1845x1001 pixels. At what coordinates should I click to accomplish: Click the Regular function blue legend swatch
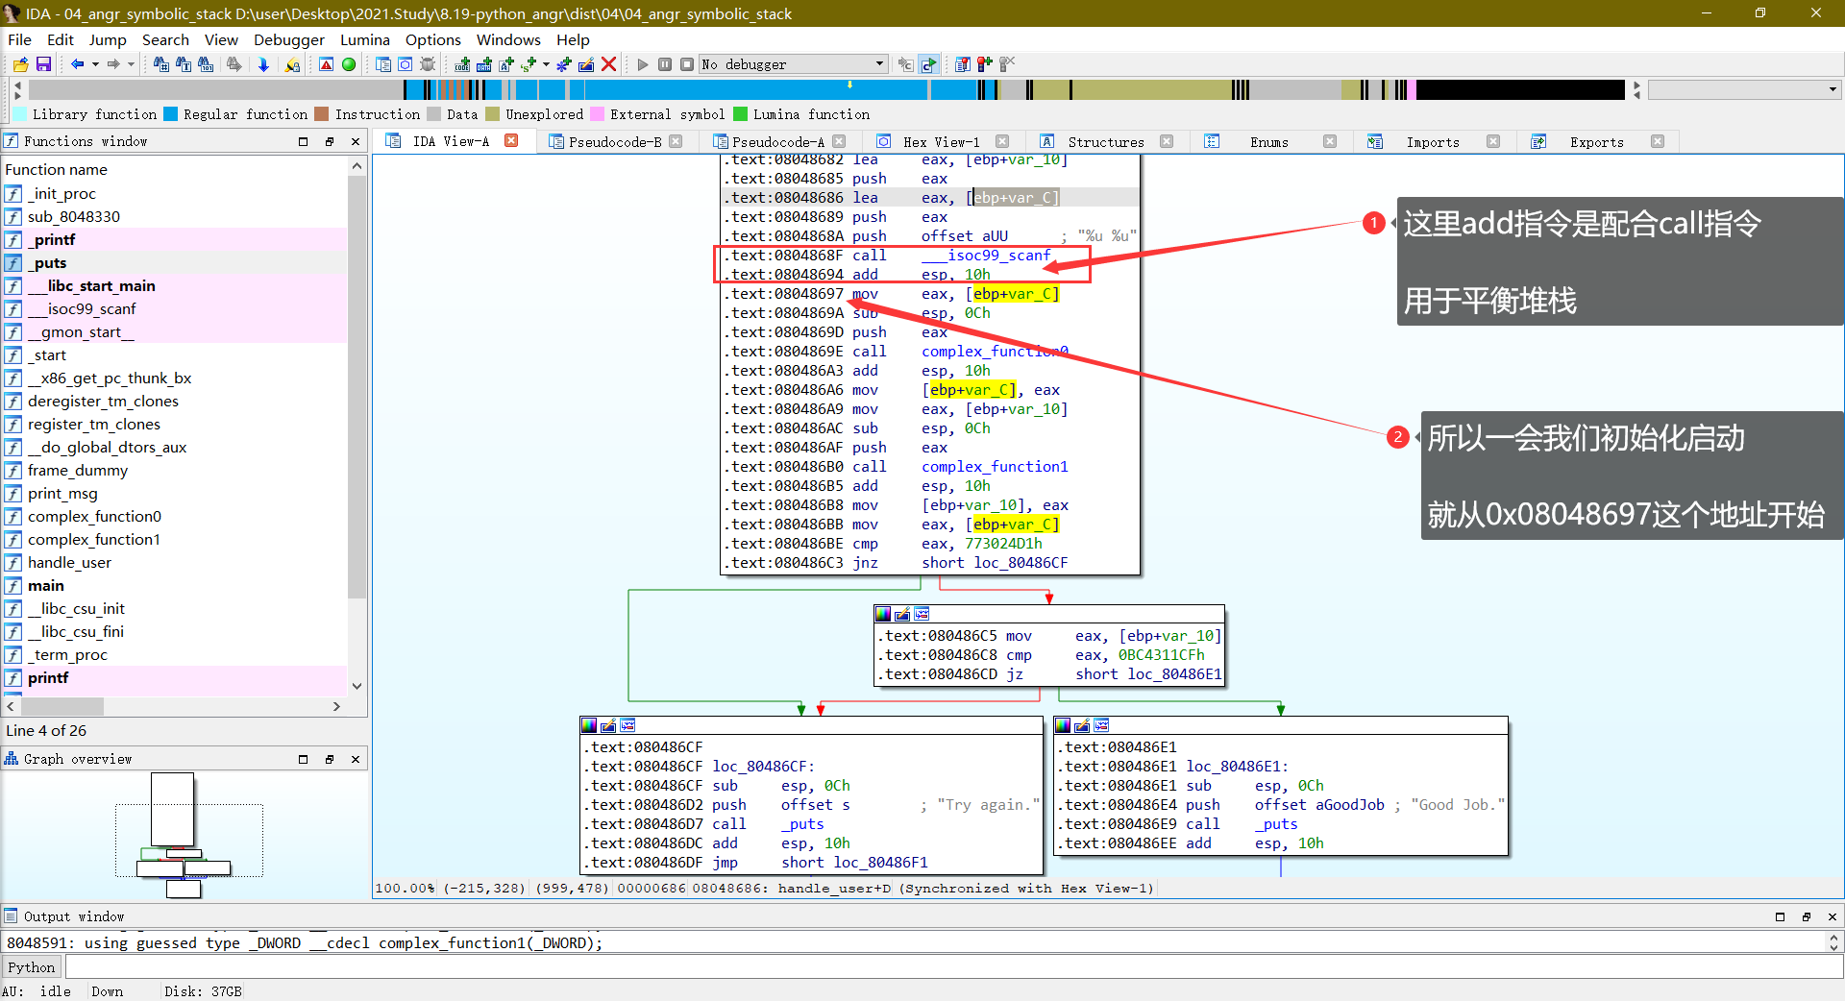pyautogui.click(x=170, y=114)
